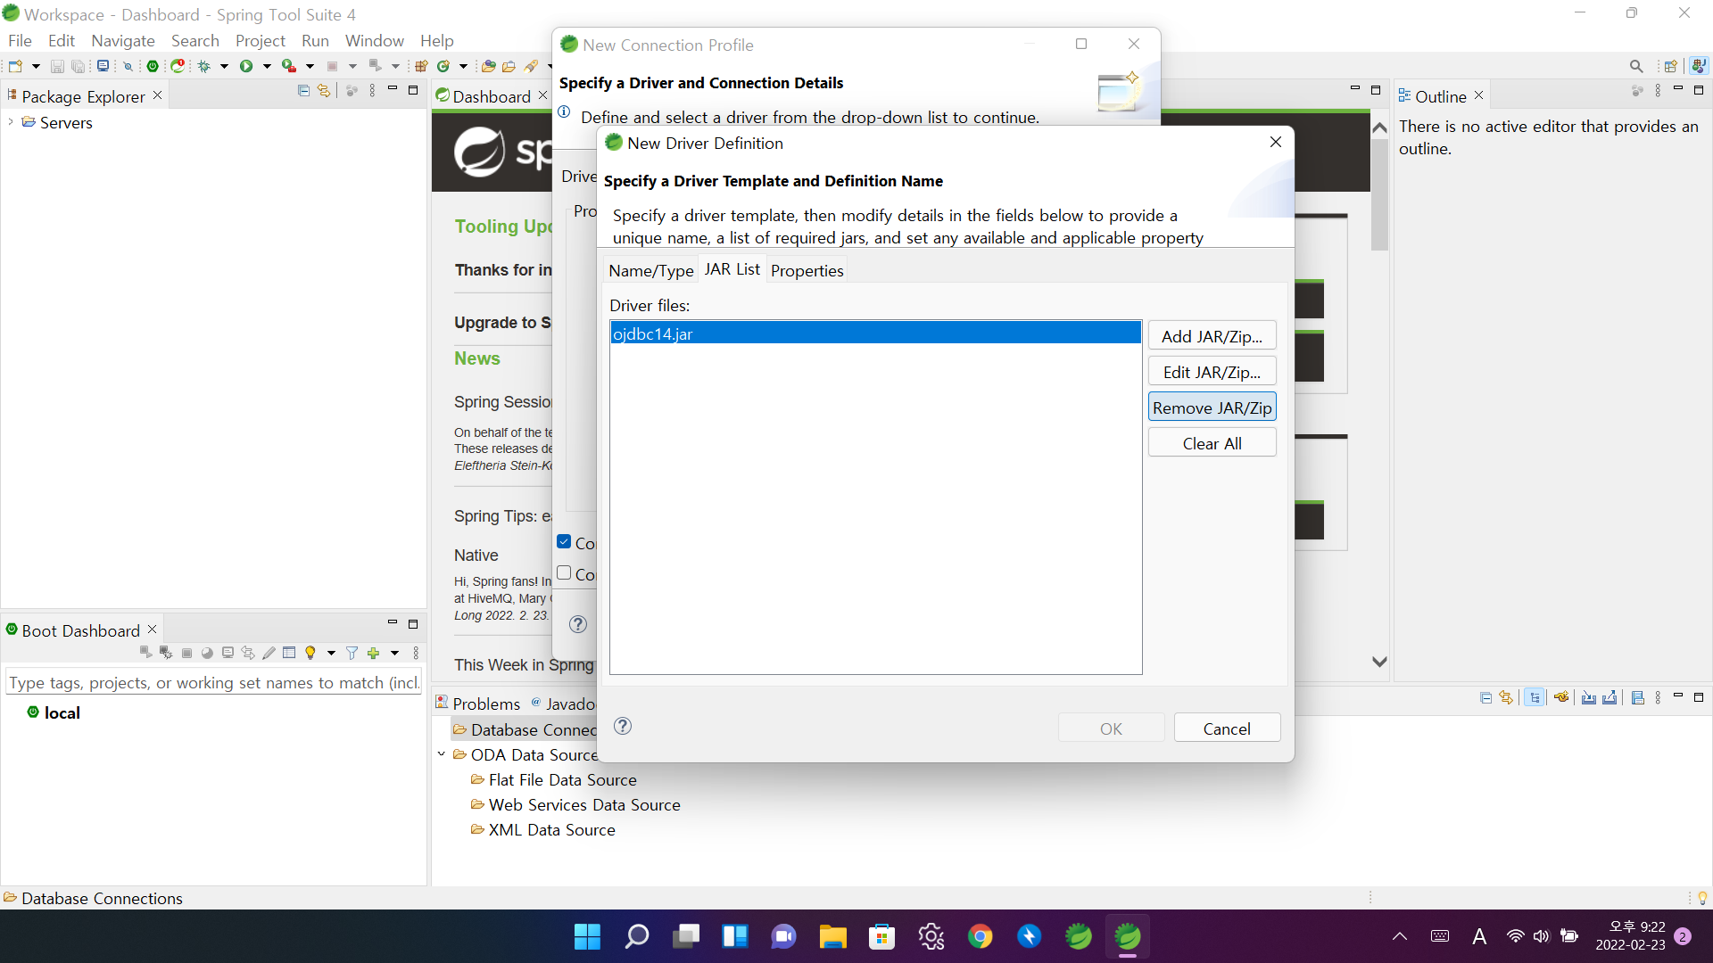Toggle Link with Editor in Package Explorer
The height and width of the screenshot is (963, 1713).
[324, 91]
